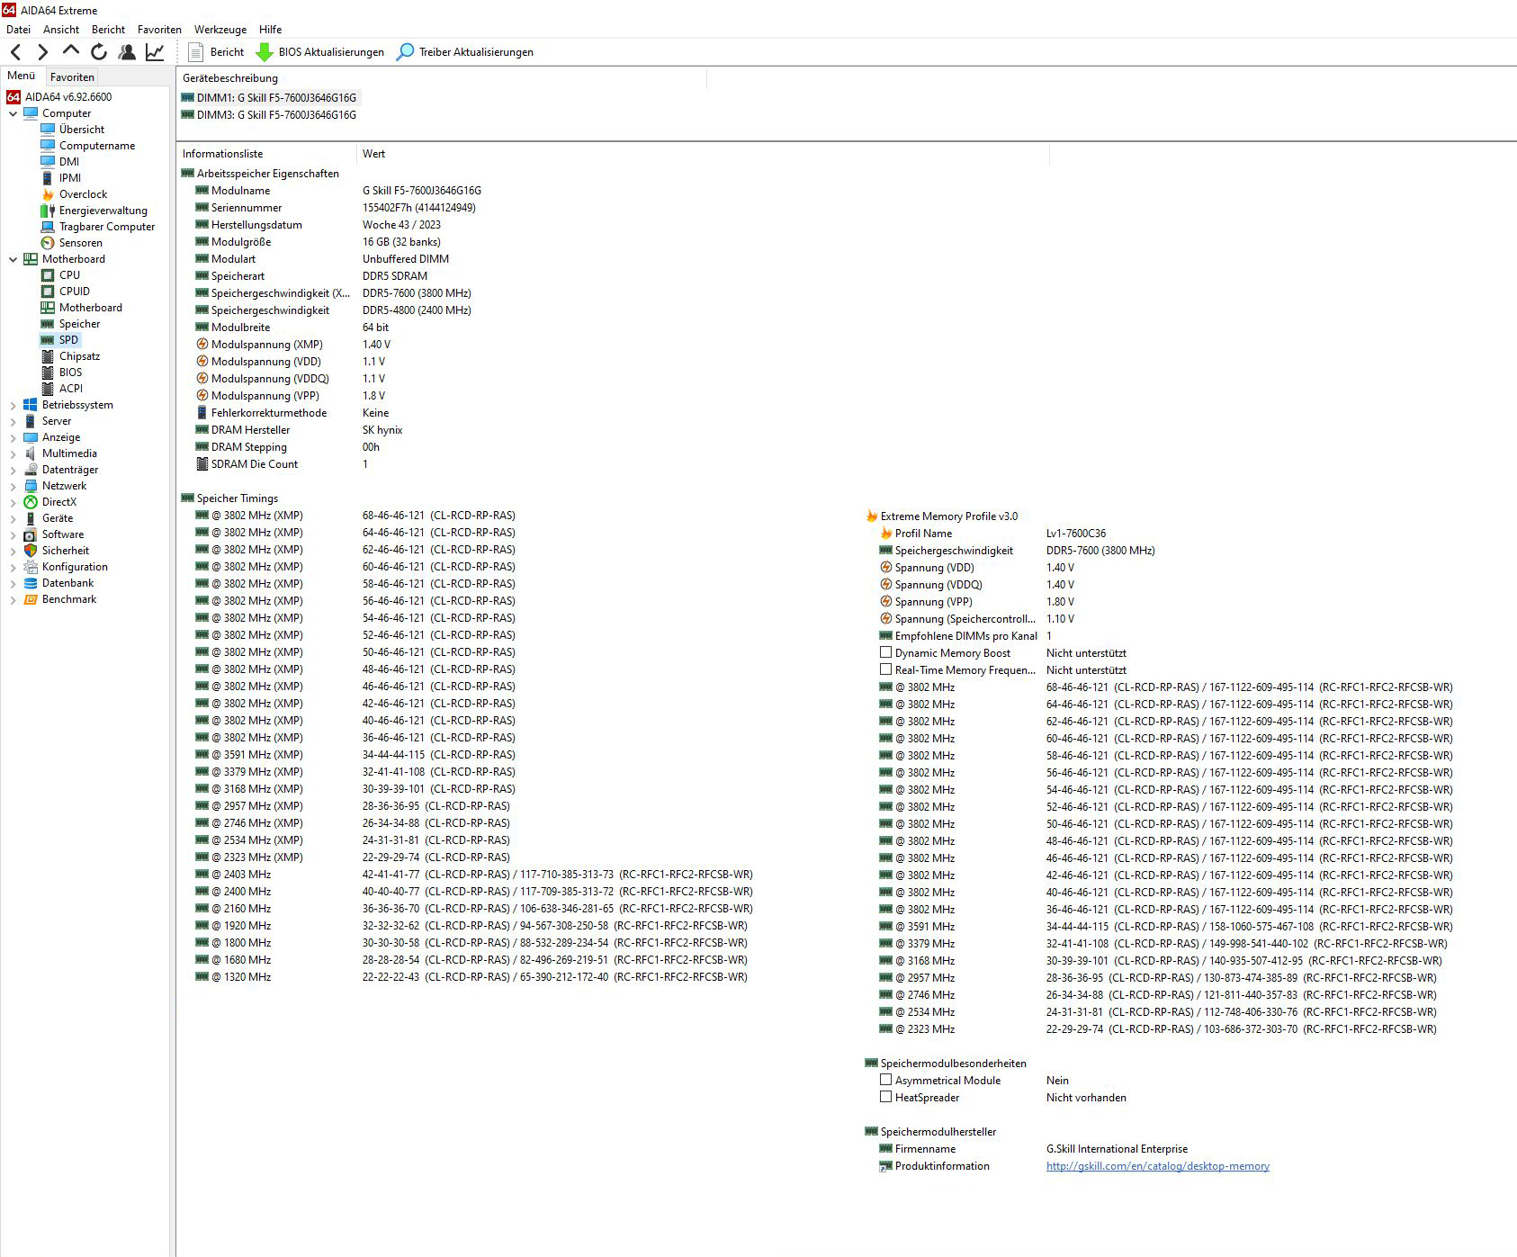1517x1257 pixels.
Task: Open the gskill.com product information link
Action: pos(1157,1166)
